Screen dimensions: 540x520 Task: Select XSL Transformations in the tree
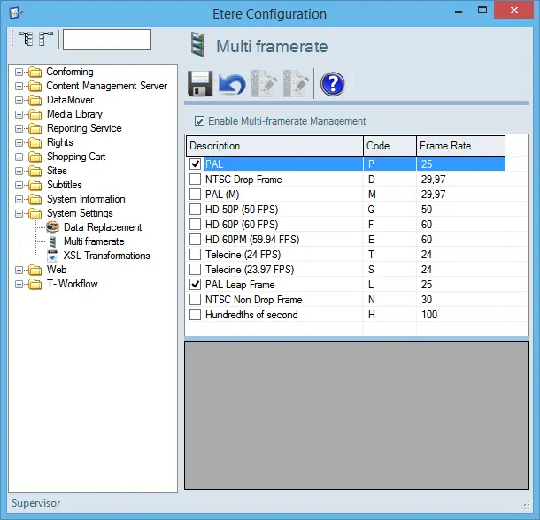pos(106,256)
